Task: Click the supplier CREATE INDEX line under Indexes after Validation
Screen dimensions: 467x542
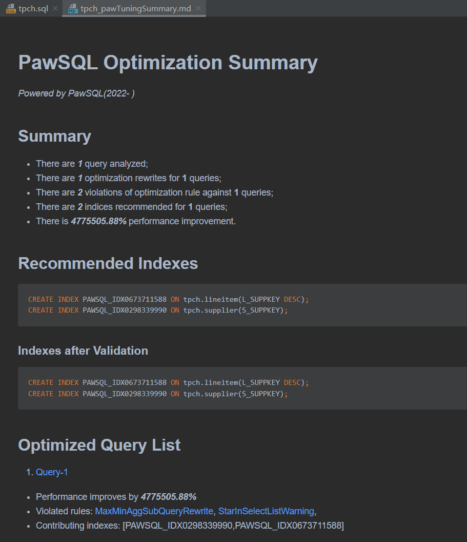Action: (158, 394)
